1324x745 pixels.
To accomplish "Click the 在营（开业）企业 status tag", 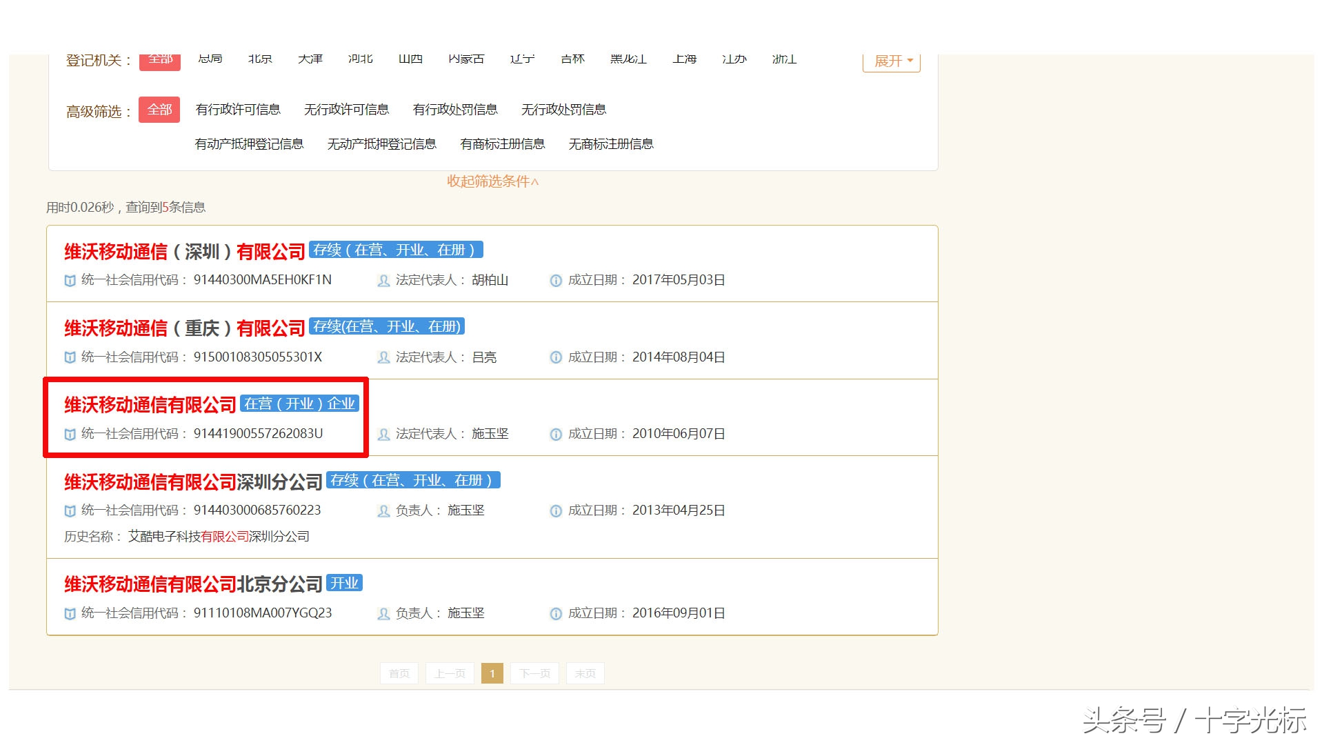I will 300,404.
